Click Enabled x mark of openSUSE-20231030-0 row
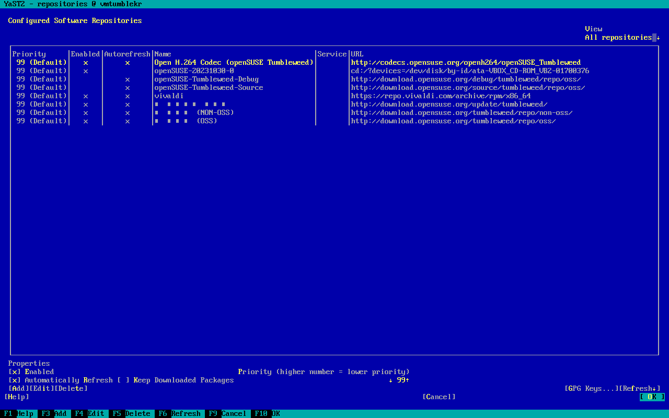Viewport: 669px width, 418px height. (x=86, y=71)
